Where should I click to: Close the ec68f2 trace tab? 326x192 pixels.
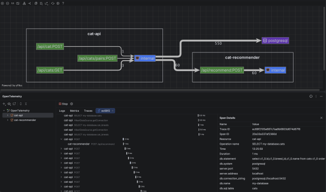click(112, 111)
